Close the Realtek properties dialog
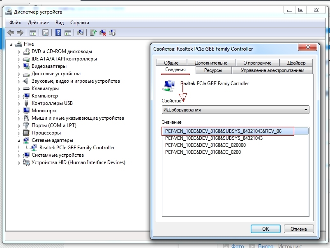This screenshot has width=330, height=248. tap(307, 47)
